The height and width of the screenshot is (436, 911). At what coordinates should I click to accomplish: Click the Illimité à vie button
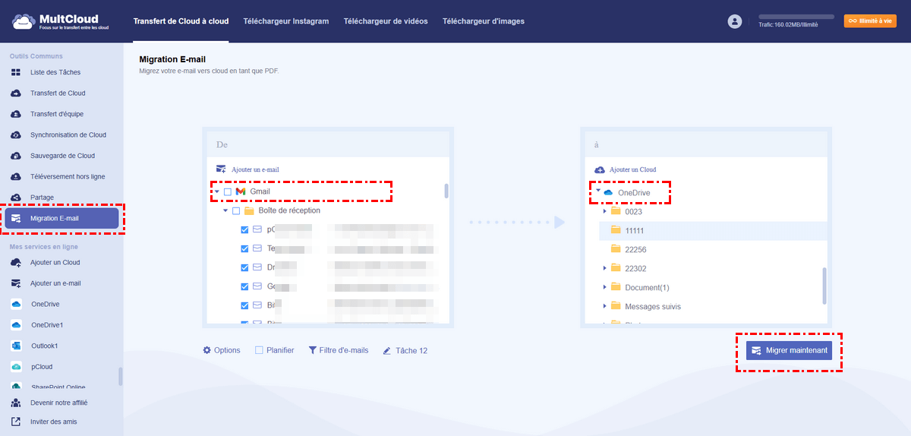coord(870,21)
